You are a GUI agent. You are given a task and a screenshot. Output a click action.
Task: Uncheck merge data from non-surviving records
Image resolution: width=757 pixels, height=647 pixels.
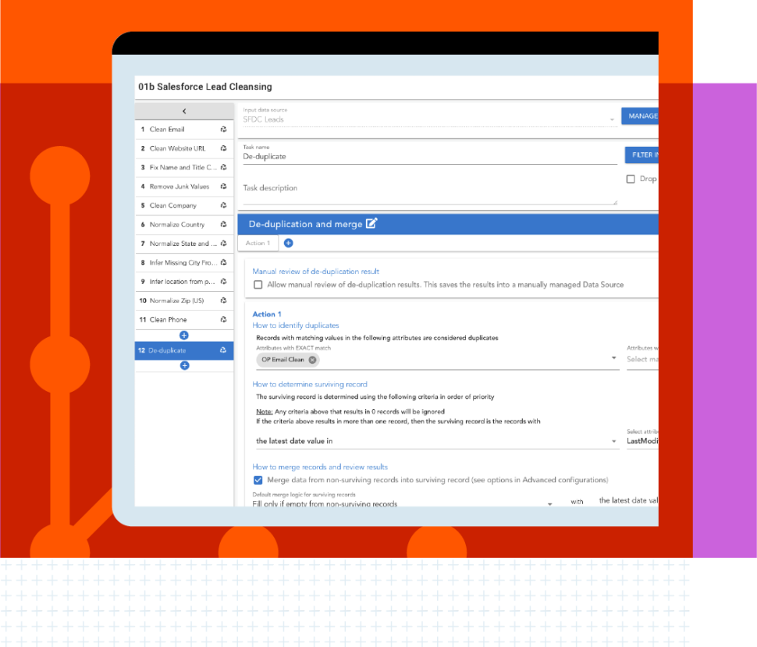[258, 480]
